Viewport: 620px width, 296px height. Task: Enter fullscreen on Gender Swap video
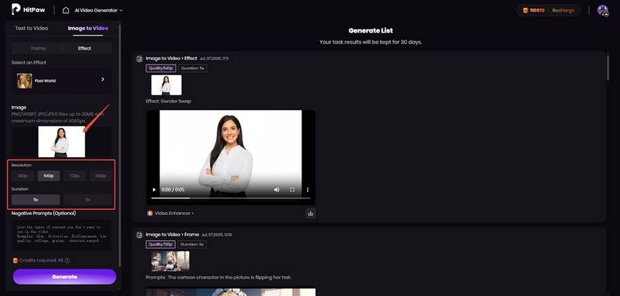point(292,190)
